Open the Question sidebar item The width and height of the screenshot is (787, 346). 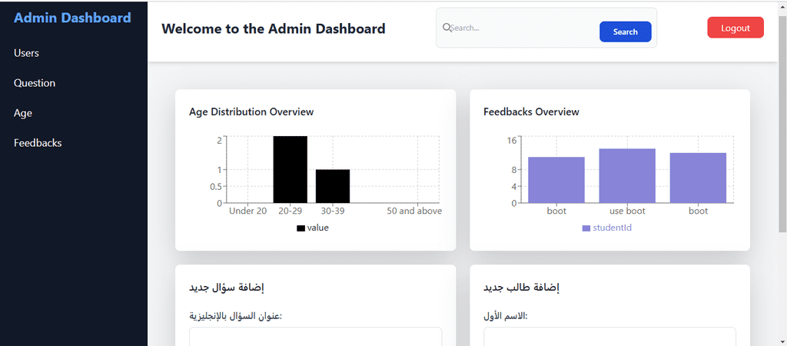click(x=35, y=83)
